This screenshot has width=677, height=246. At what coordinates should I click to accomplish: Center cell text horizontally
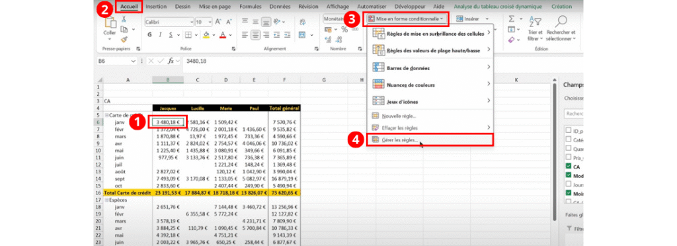[256, 35]
